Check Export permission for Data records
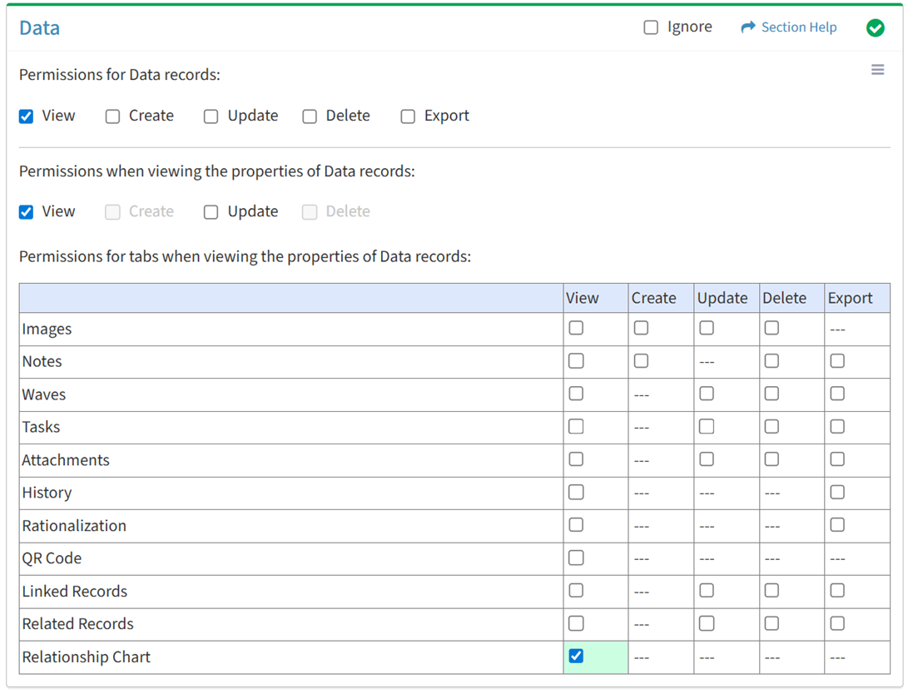 pyautogui.click(x=408, y=116)
